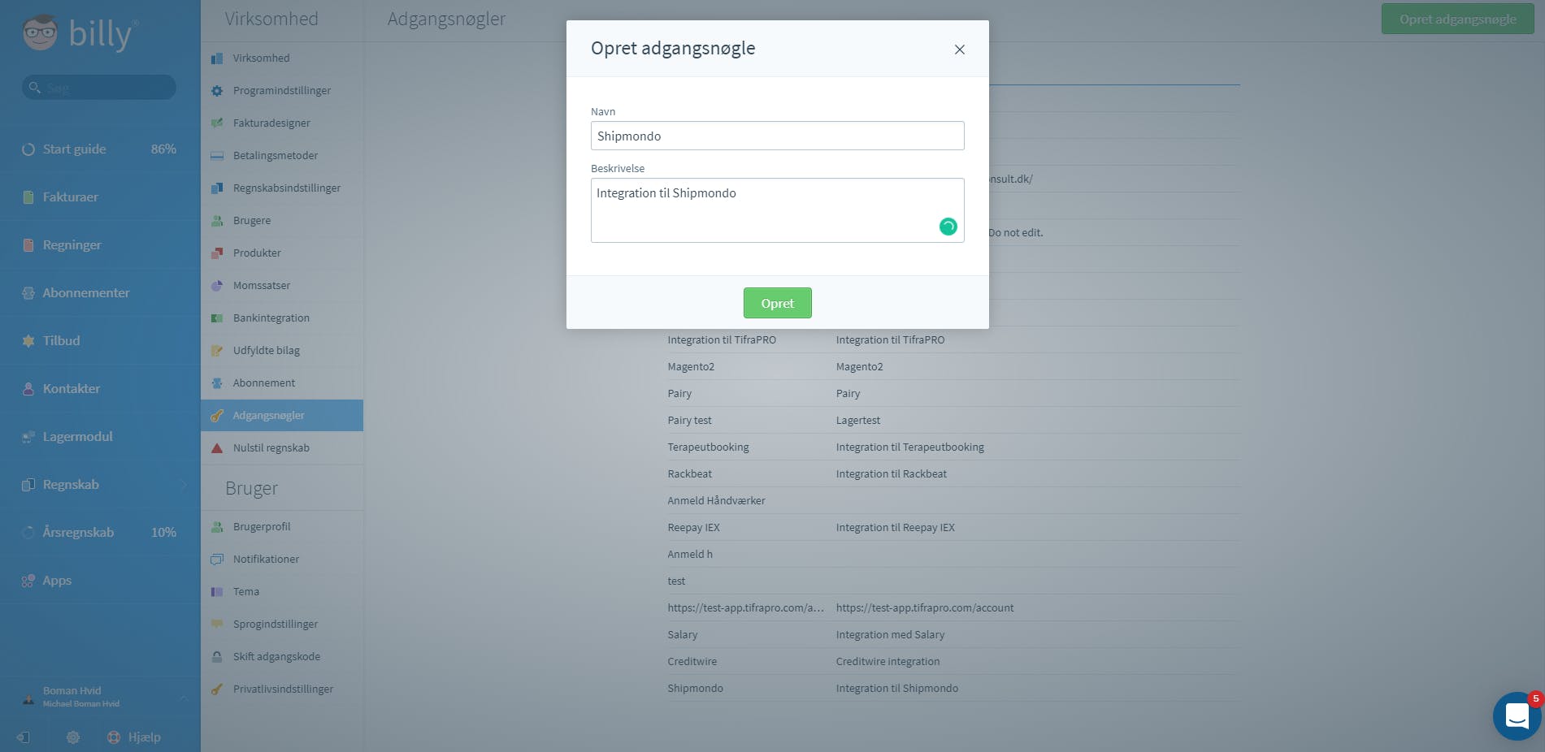Expand the Regnskab sidebar chevron
The height and width of the screenshot is (752, 1545).
[184, 485]
